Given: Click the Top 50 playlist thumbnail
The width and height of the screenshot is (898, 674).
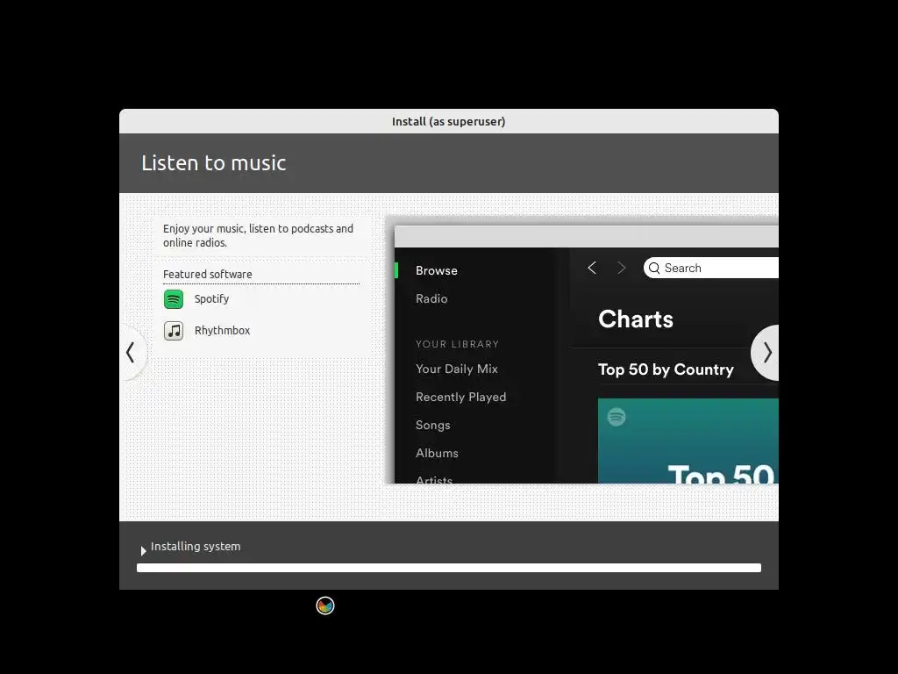Looking at the screenshot, I should 688,441.
